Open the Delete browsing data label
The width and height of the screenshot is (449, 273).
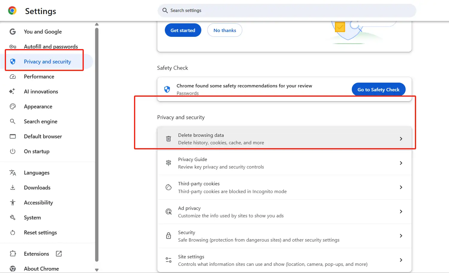(x=201, y=135)
